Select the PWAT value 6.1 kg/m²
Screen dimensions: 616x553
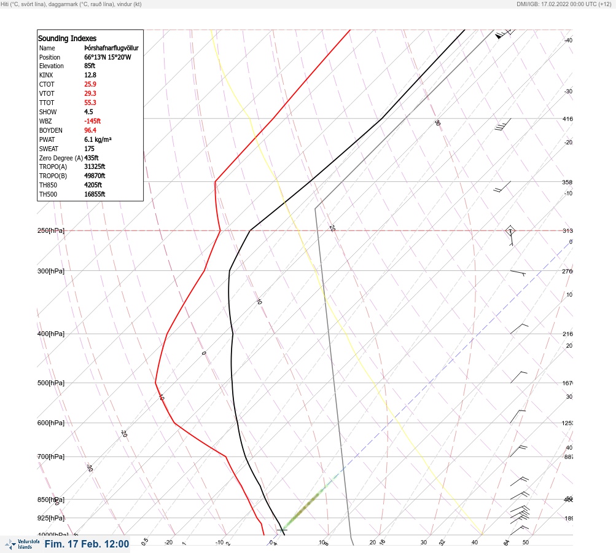(x=98, y=139)
